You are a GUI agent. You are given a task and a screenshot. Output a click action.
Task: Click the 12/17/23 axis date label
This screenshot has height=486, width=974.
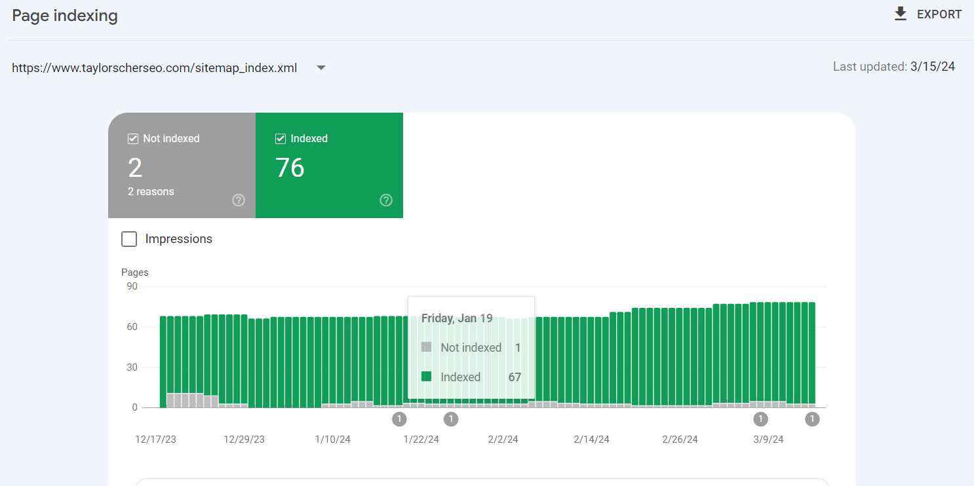click(155, 439)
